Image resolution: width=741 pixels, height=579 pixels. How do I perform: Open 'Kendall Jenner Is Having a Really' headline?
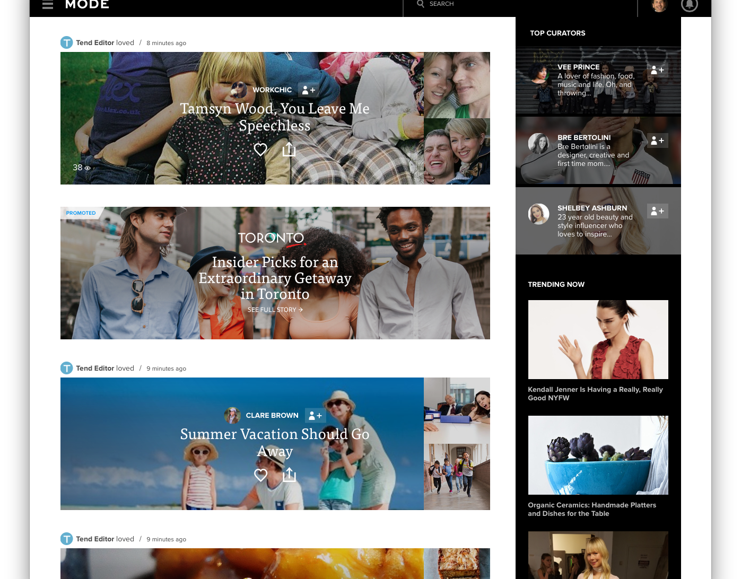click(x=595, y=393)
